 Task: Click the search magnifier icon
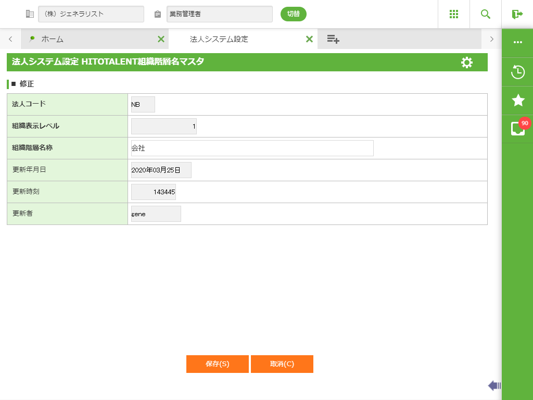tap(486, 14)
